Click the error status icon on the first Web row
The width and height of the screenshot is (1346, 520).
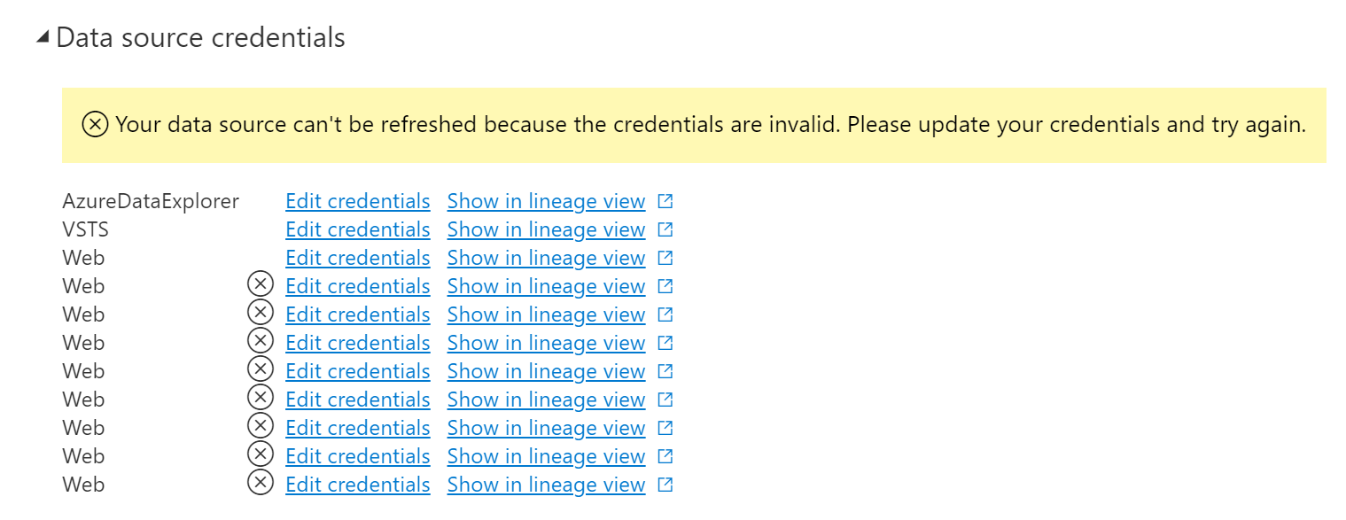tap(261, 283)
